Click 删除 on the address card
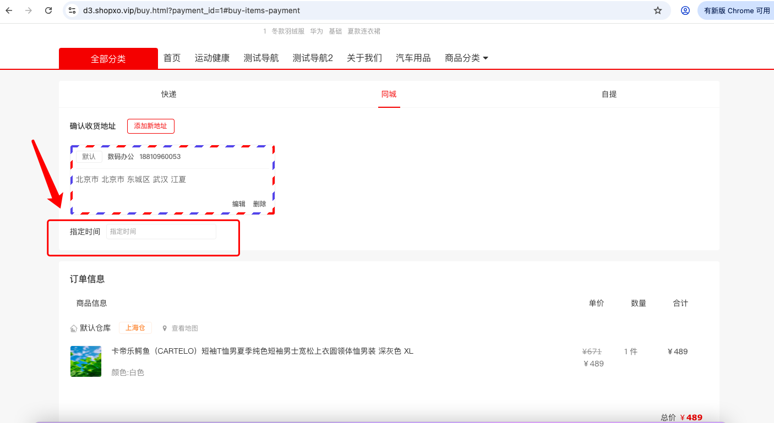 point(260,204)
